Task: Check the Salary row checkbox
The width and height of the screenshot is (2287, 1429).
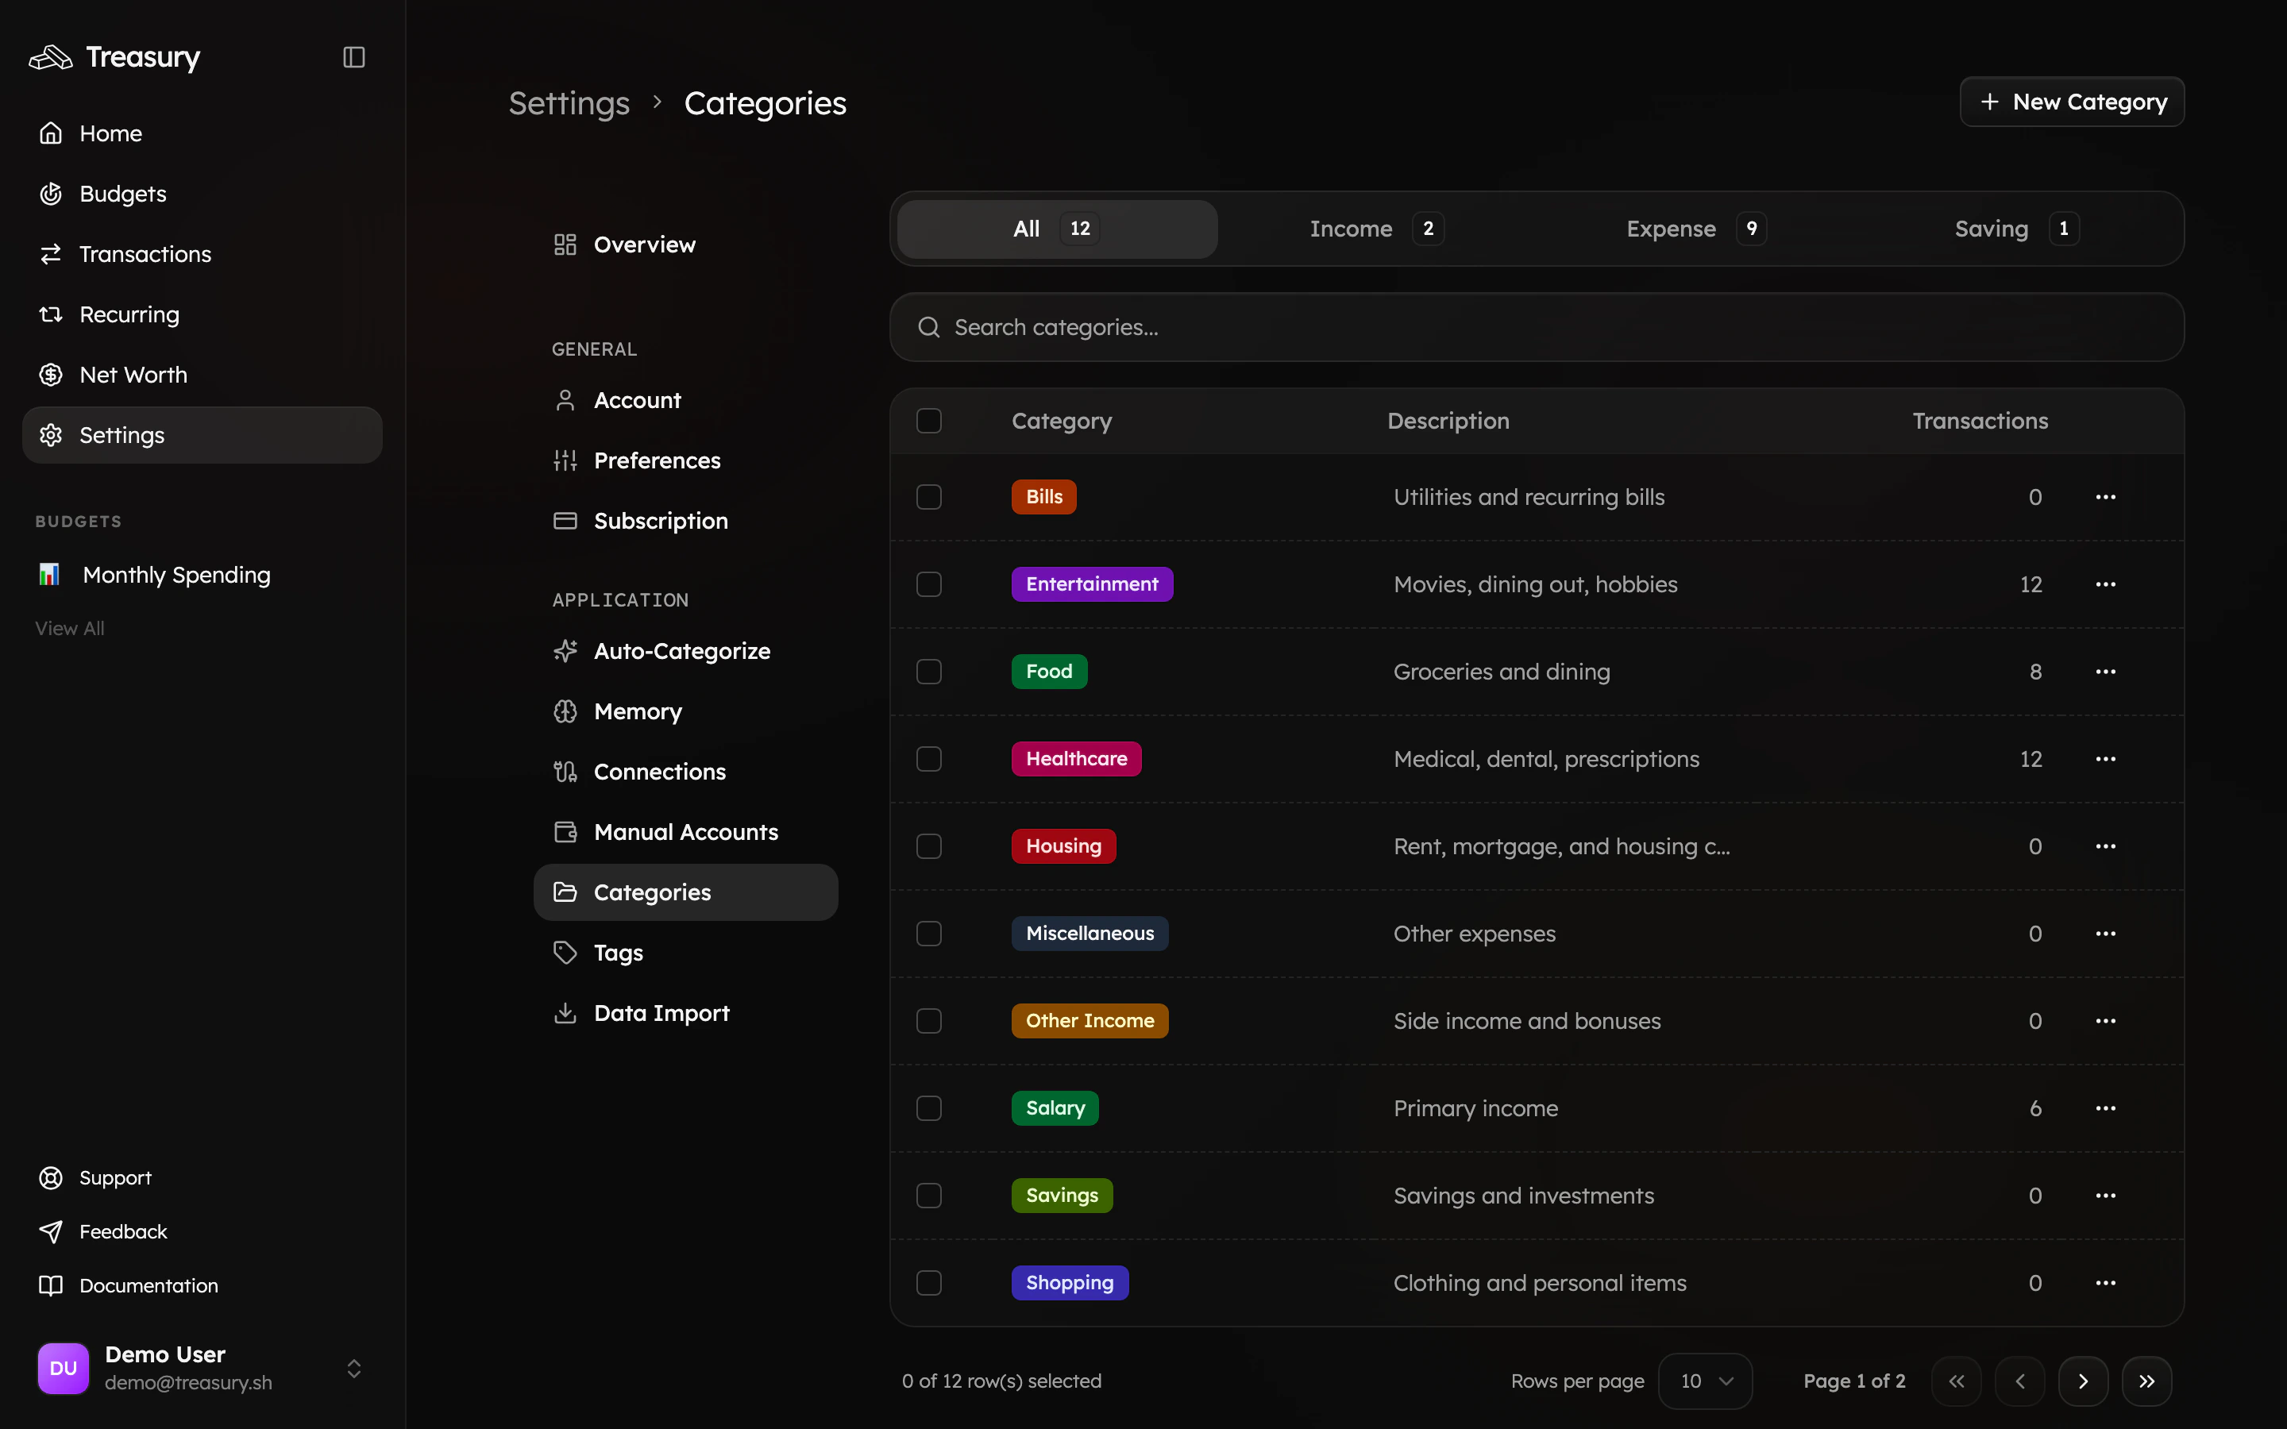Action: 929,1107
